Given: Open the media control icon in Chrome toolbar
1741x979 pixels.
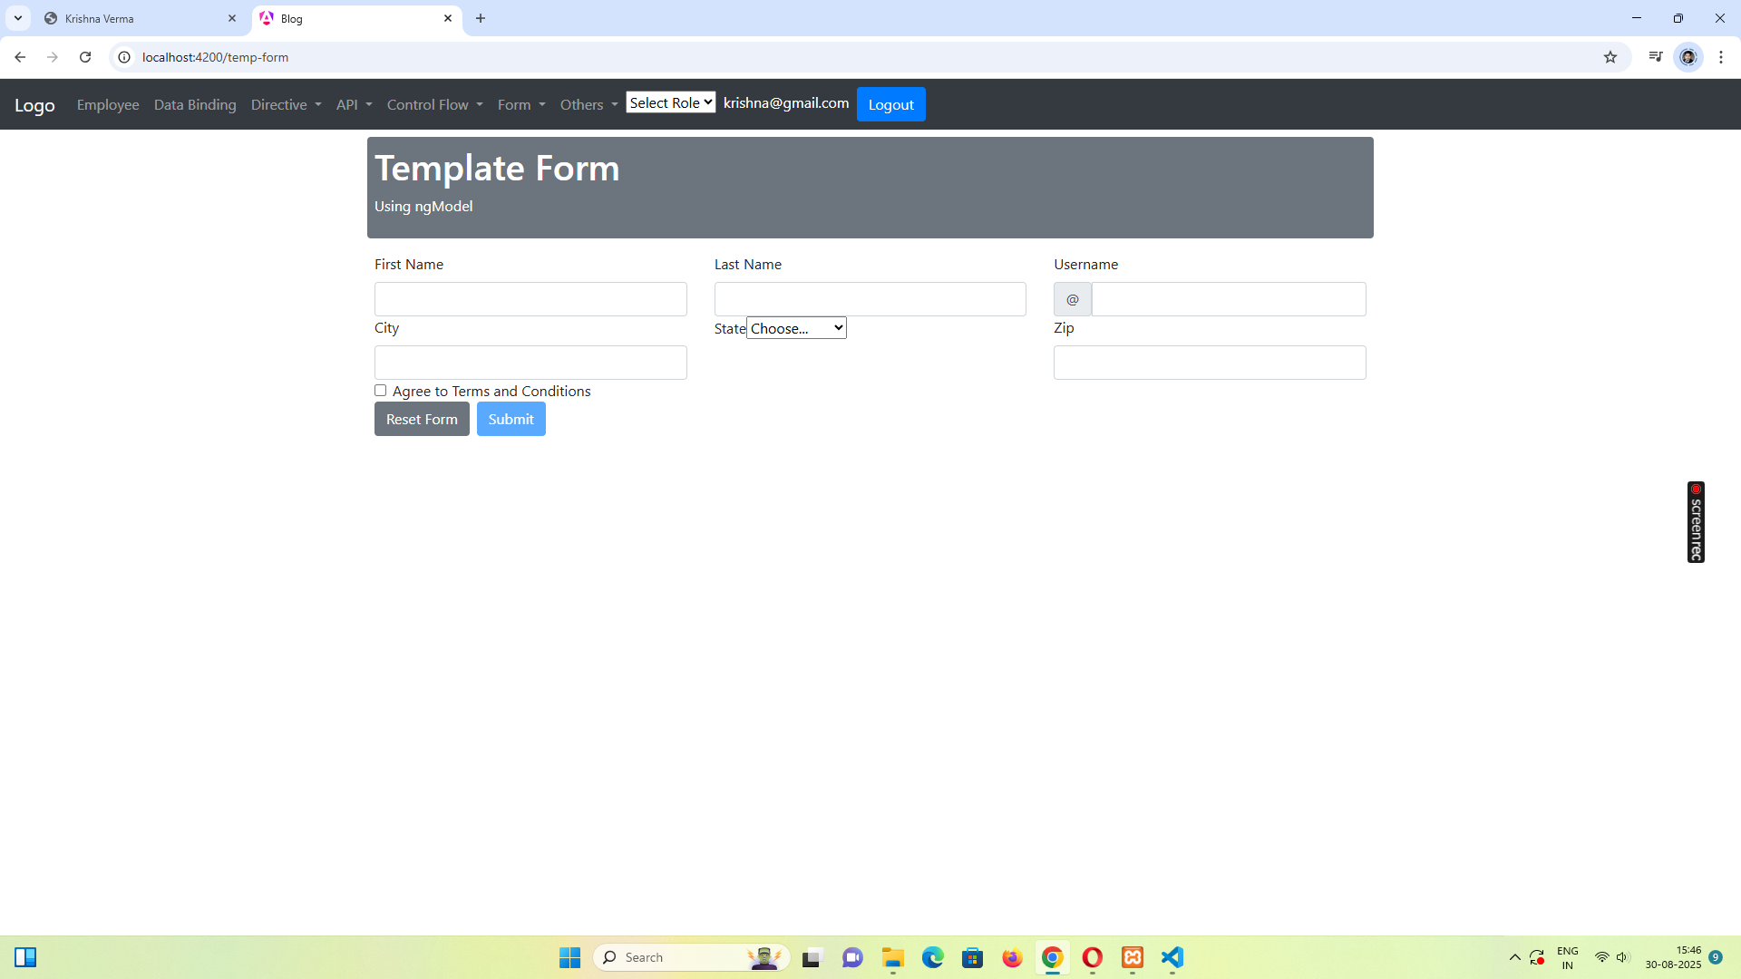Looking at the screenshot, I should point(1656,57).
